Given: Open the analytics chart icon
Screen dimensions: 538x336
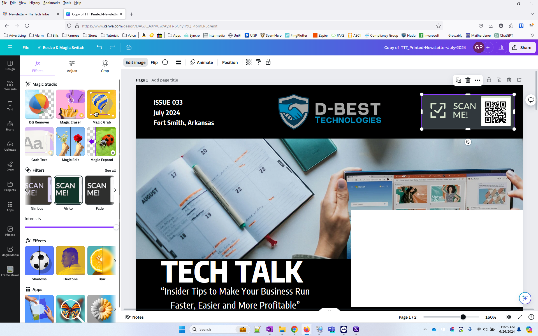Looking at the screenshot, I should coord(501,47).
